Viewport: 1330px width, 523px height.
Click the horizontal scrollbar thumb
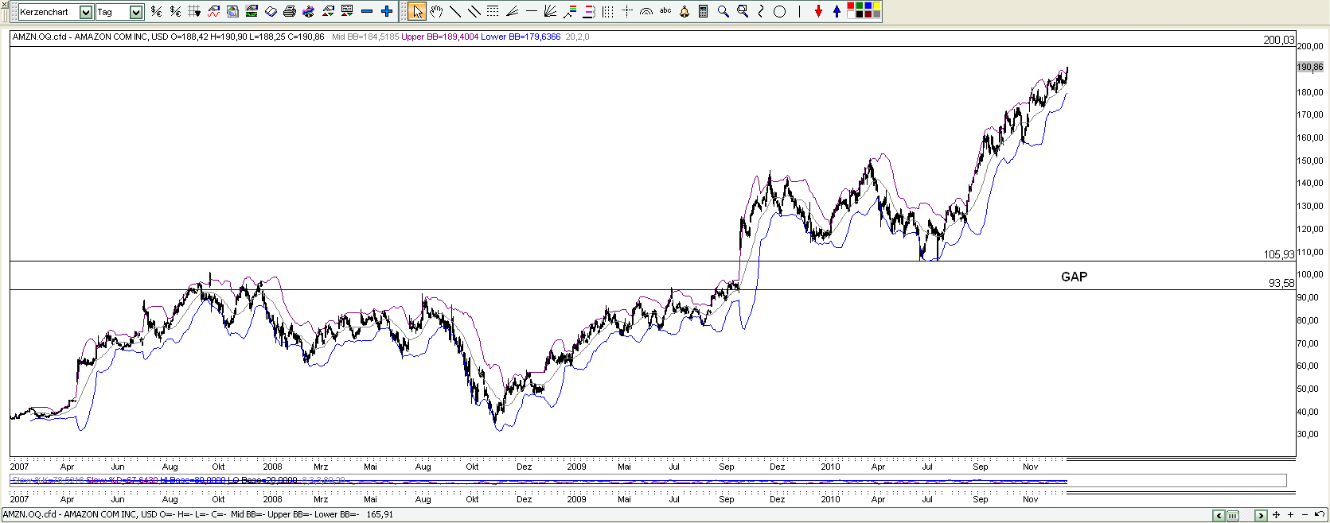tap(1233, 515)
